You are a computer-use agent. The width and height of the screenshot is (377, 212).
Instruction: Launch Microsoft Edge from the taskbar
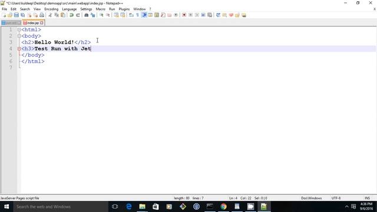(x=129, y=207)
